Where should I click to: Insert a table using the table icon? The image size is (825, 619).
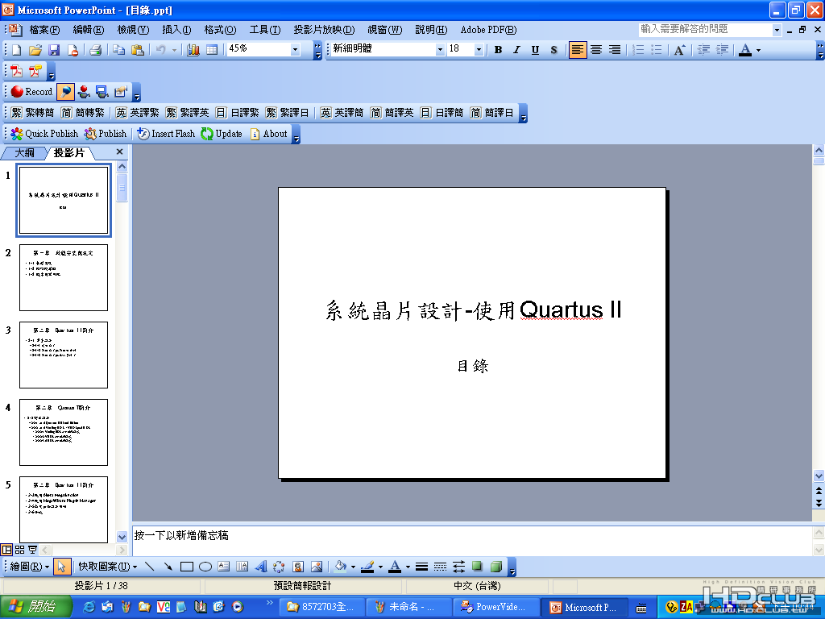[212, 50]
